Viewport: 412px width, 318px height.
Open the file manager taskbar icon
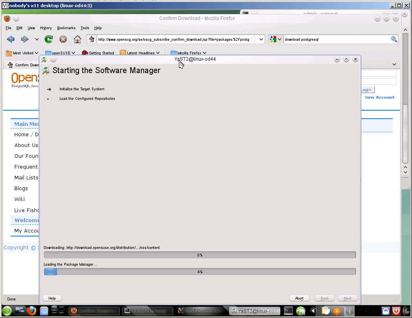click(44, 311)
